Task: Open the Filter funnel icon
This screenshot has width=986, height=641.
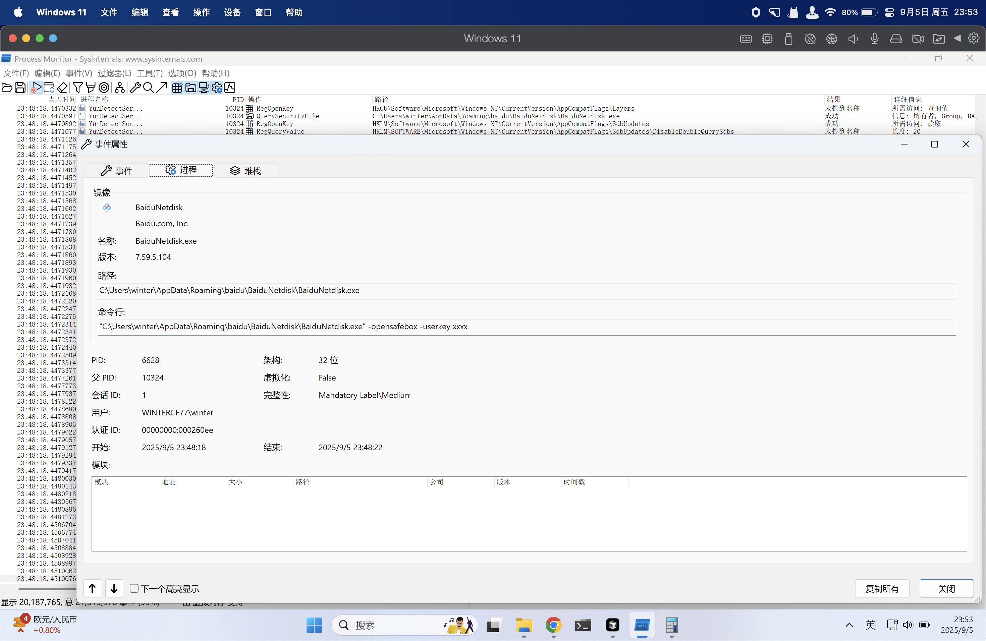Action: (77, 88)
